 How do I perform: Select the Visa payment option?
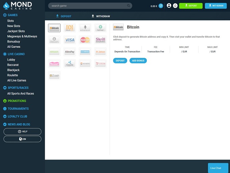point(70,40)
